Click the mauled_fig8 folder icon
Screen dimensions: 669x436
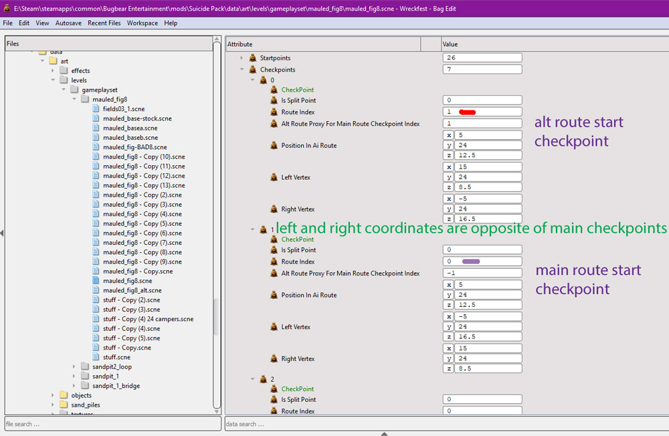coord(86,99)
